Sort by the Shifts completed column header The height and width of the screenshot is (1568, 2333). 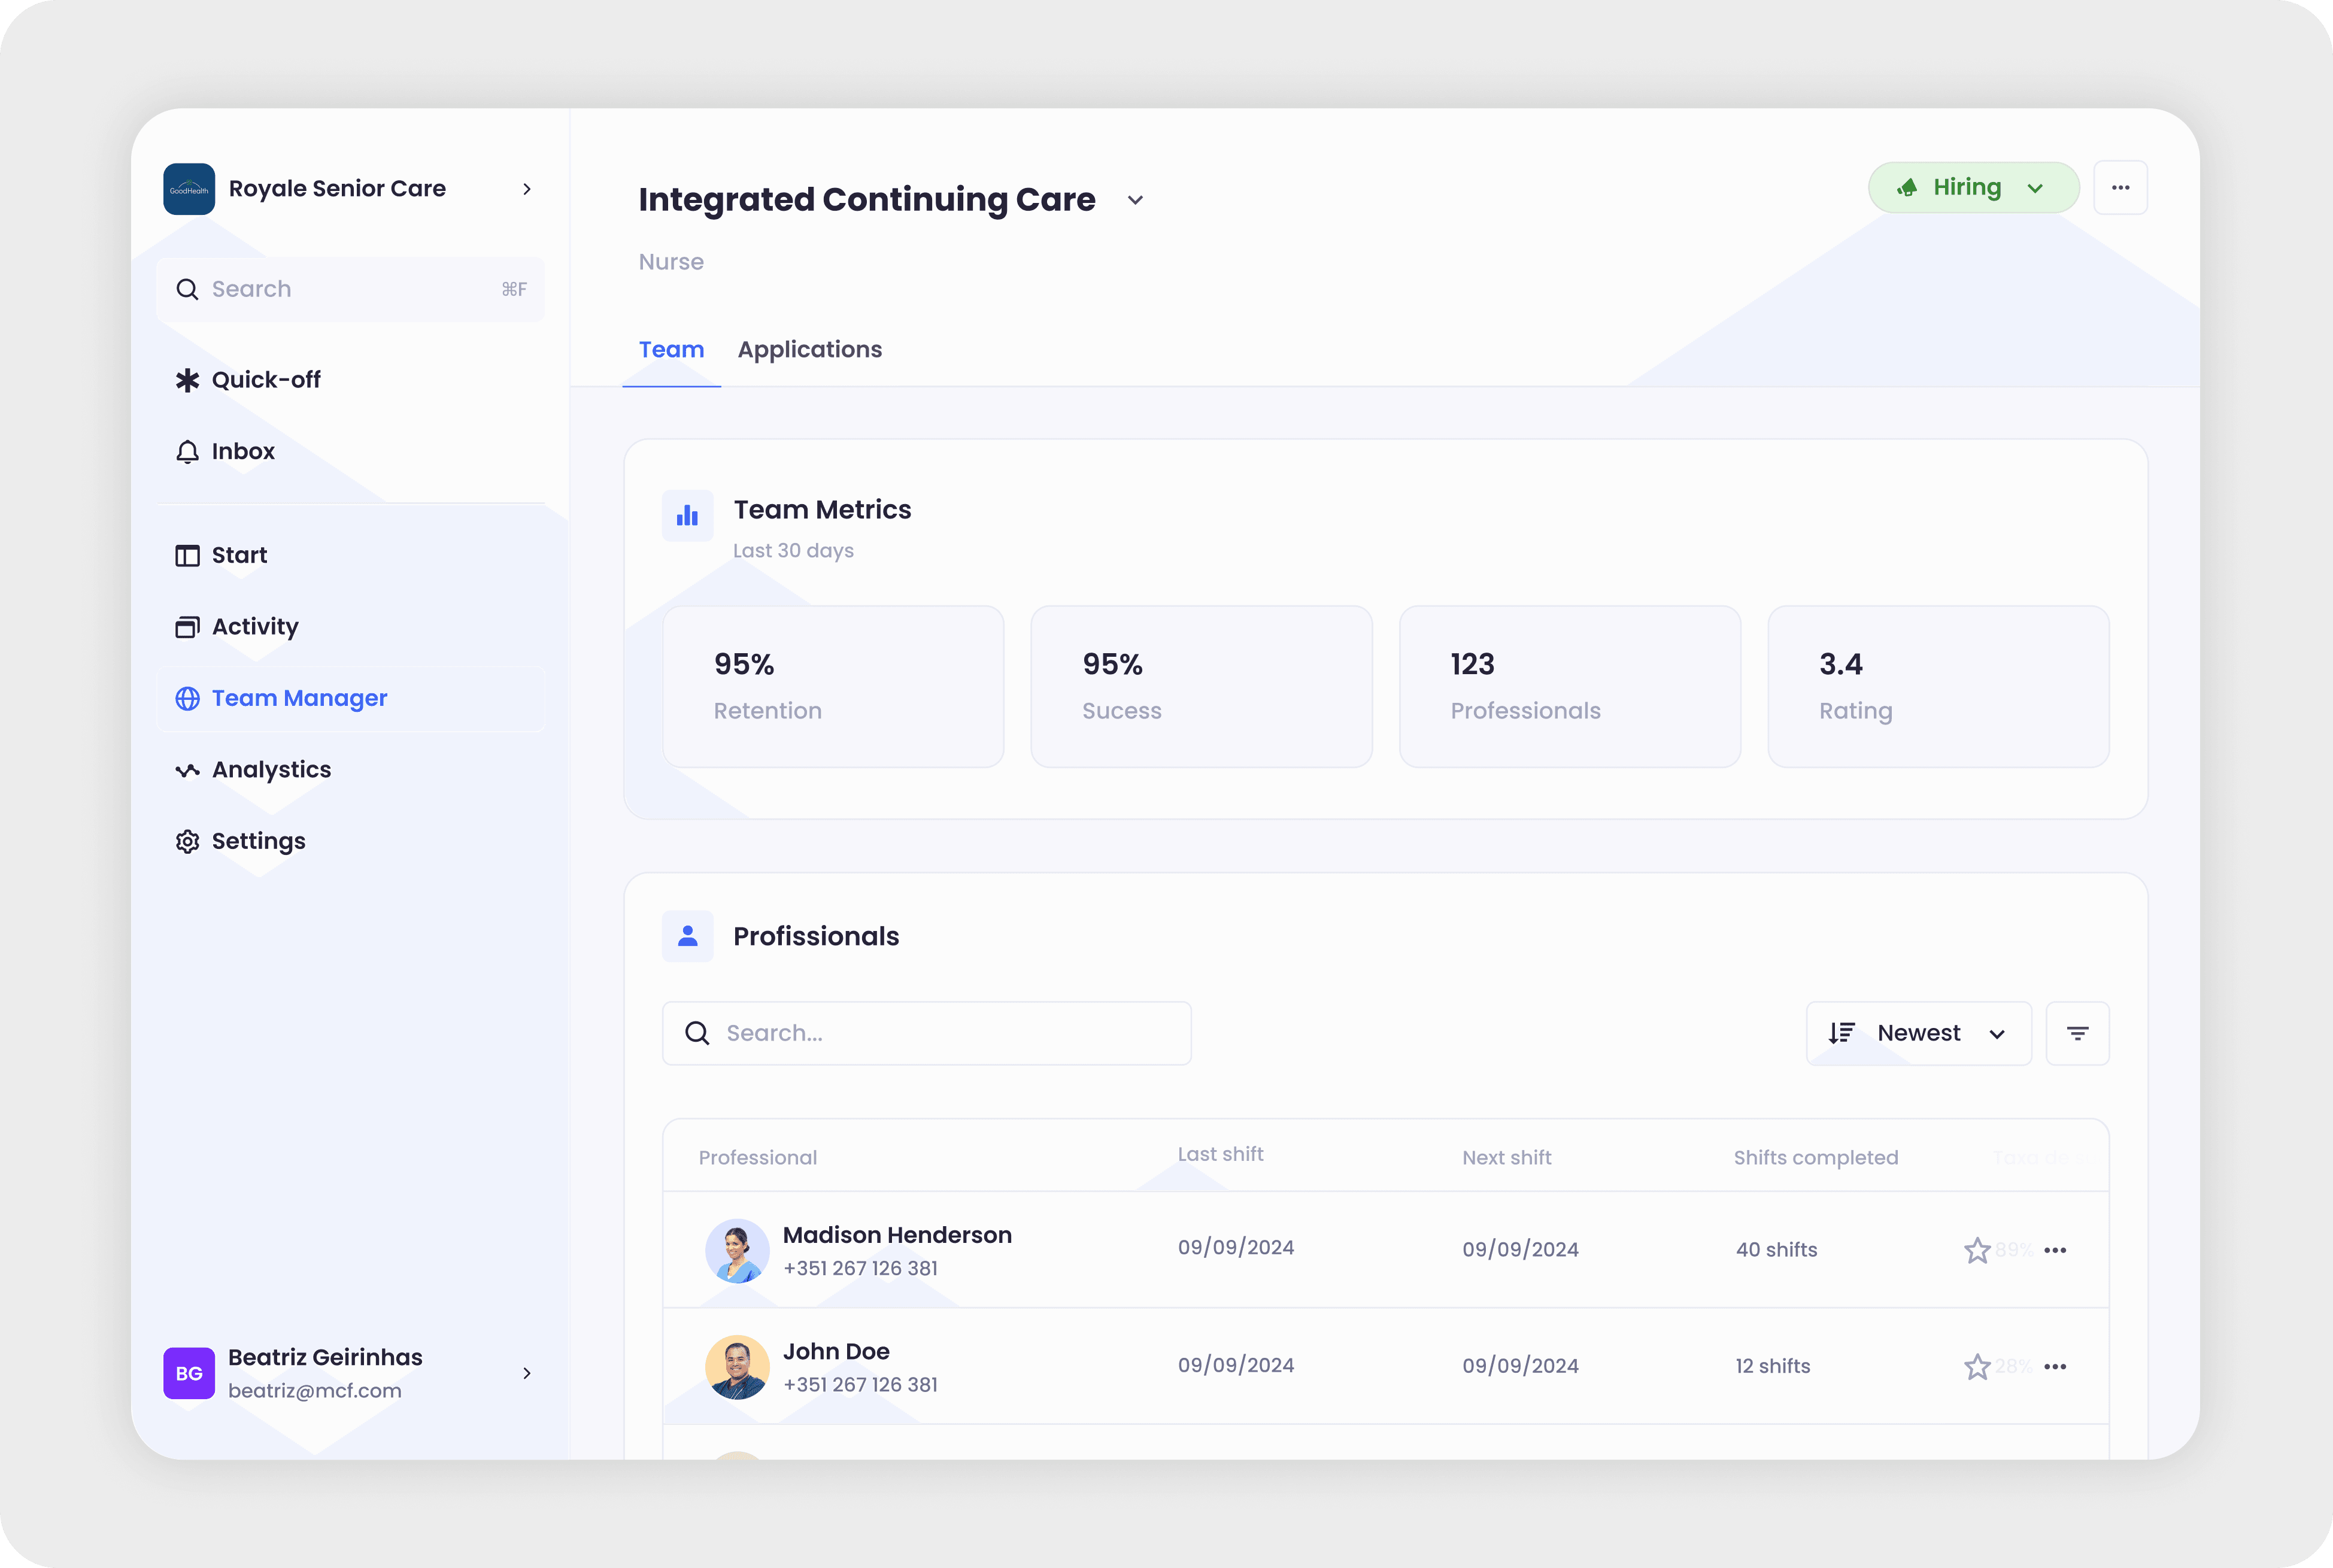click(x=1815, y=1157)
